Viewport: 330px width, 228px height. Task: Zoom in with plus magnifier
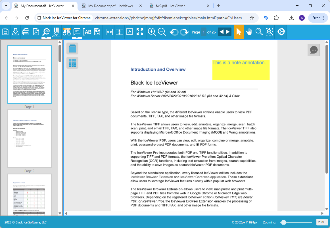point(152,32)
